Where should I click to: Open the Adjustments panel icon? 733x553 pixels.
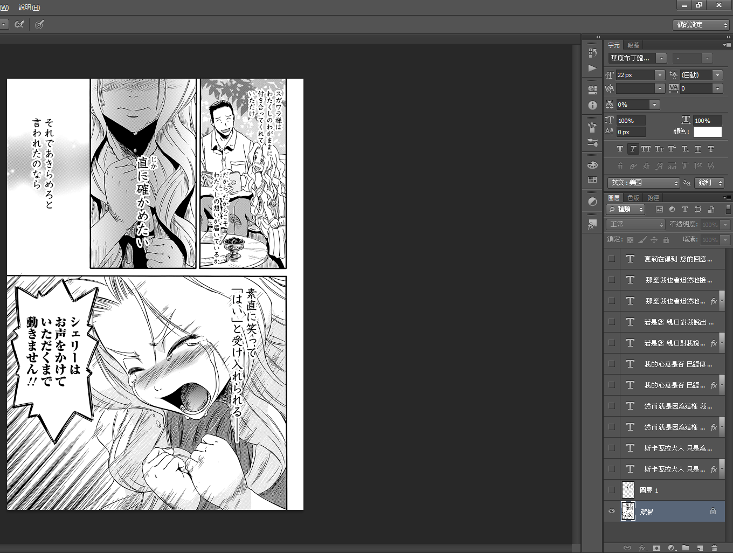[x=592, y=202]
